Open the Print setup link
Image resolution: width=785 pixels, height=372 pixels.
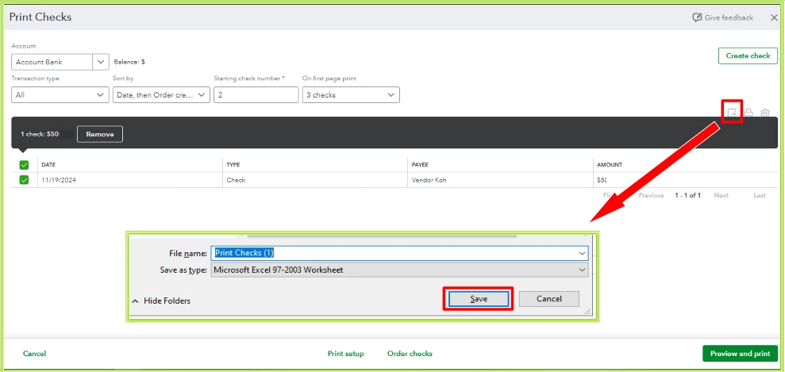pos(346,354)
